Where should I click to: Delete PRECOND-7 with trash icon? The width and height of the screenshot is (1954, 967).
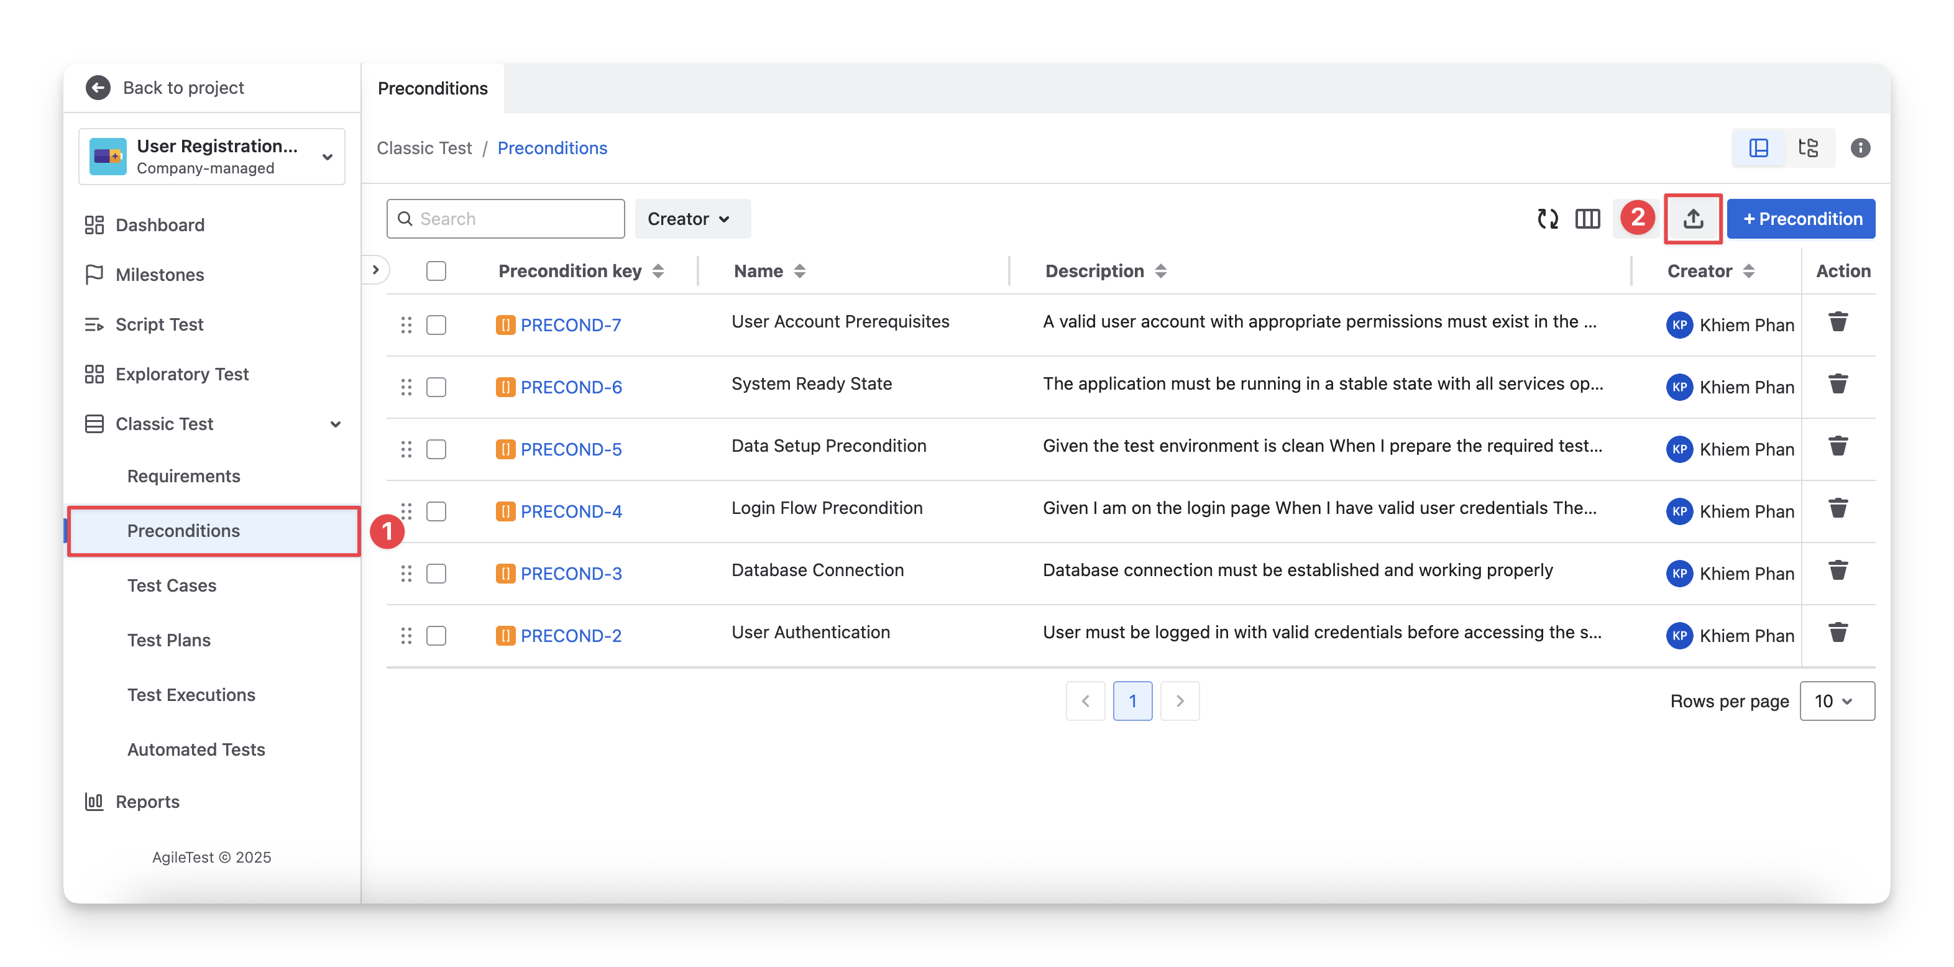click(1837, 323)
